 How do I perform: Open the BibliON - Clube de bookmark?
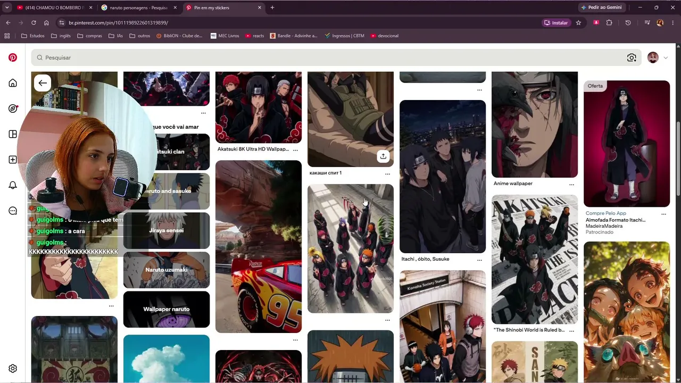179,36
